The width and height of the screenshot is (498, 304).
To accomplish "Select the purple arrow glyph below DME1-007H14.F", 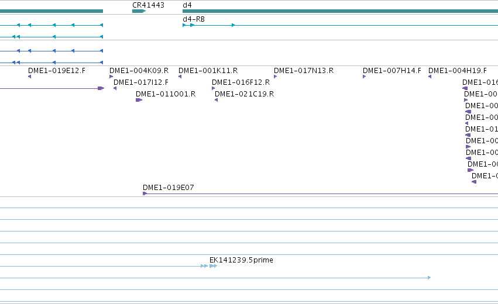I will 365,77.
